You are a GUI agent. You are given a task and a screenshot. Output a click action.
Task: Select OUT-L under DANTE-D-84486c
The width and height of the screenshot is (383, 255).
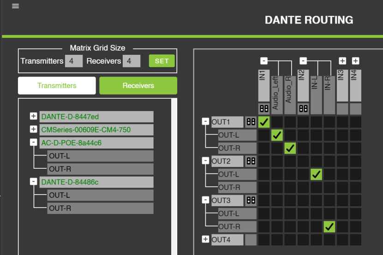coord(101,195)
